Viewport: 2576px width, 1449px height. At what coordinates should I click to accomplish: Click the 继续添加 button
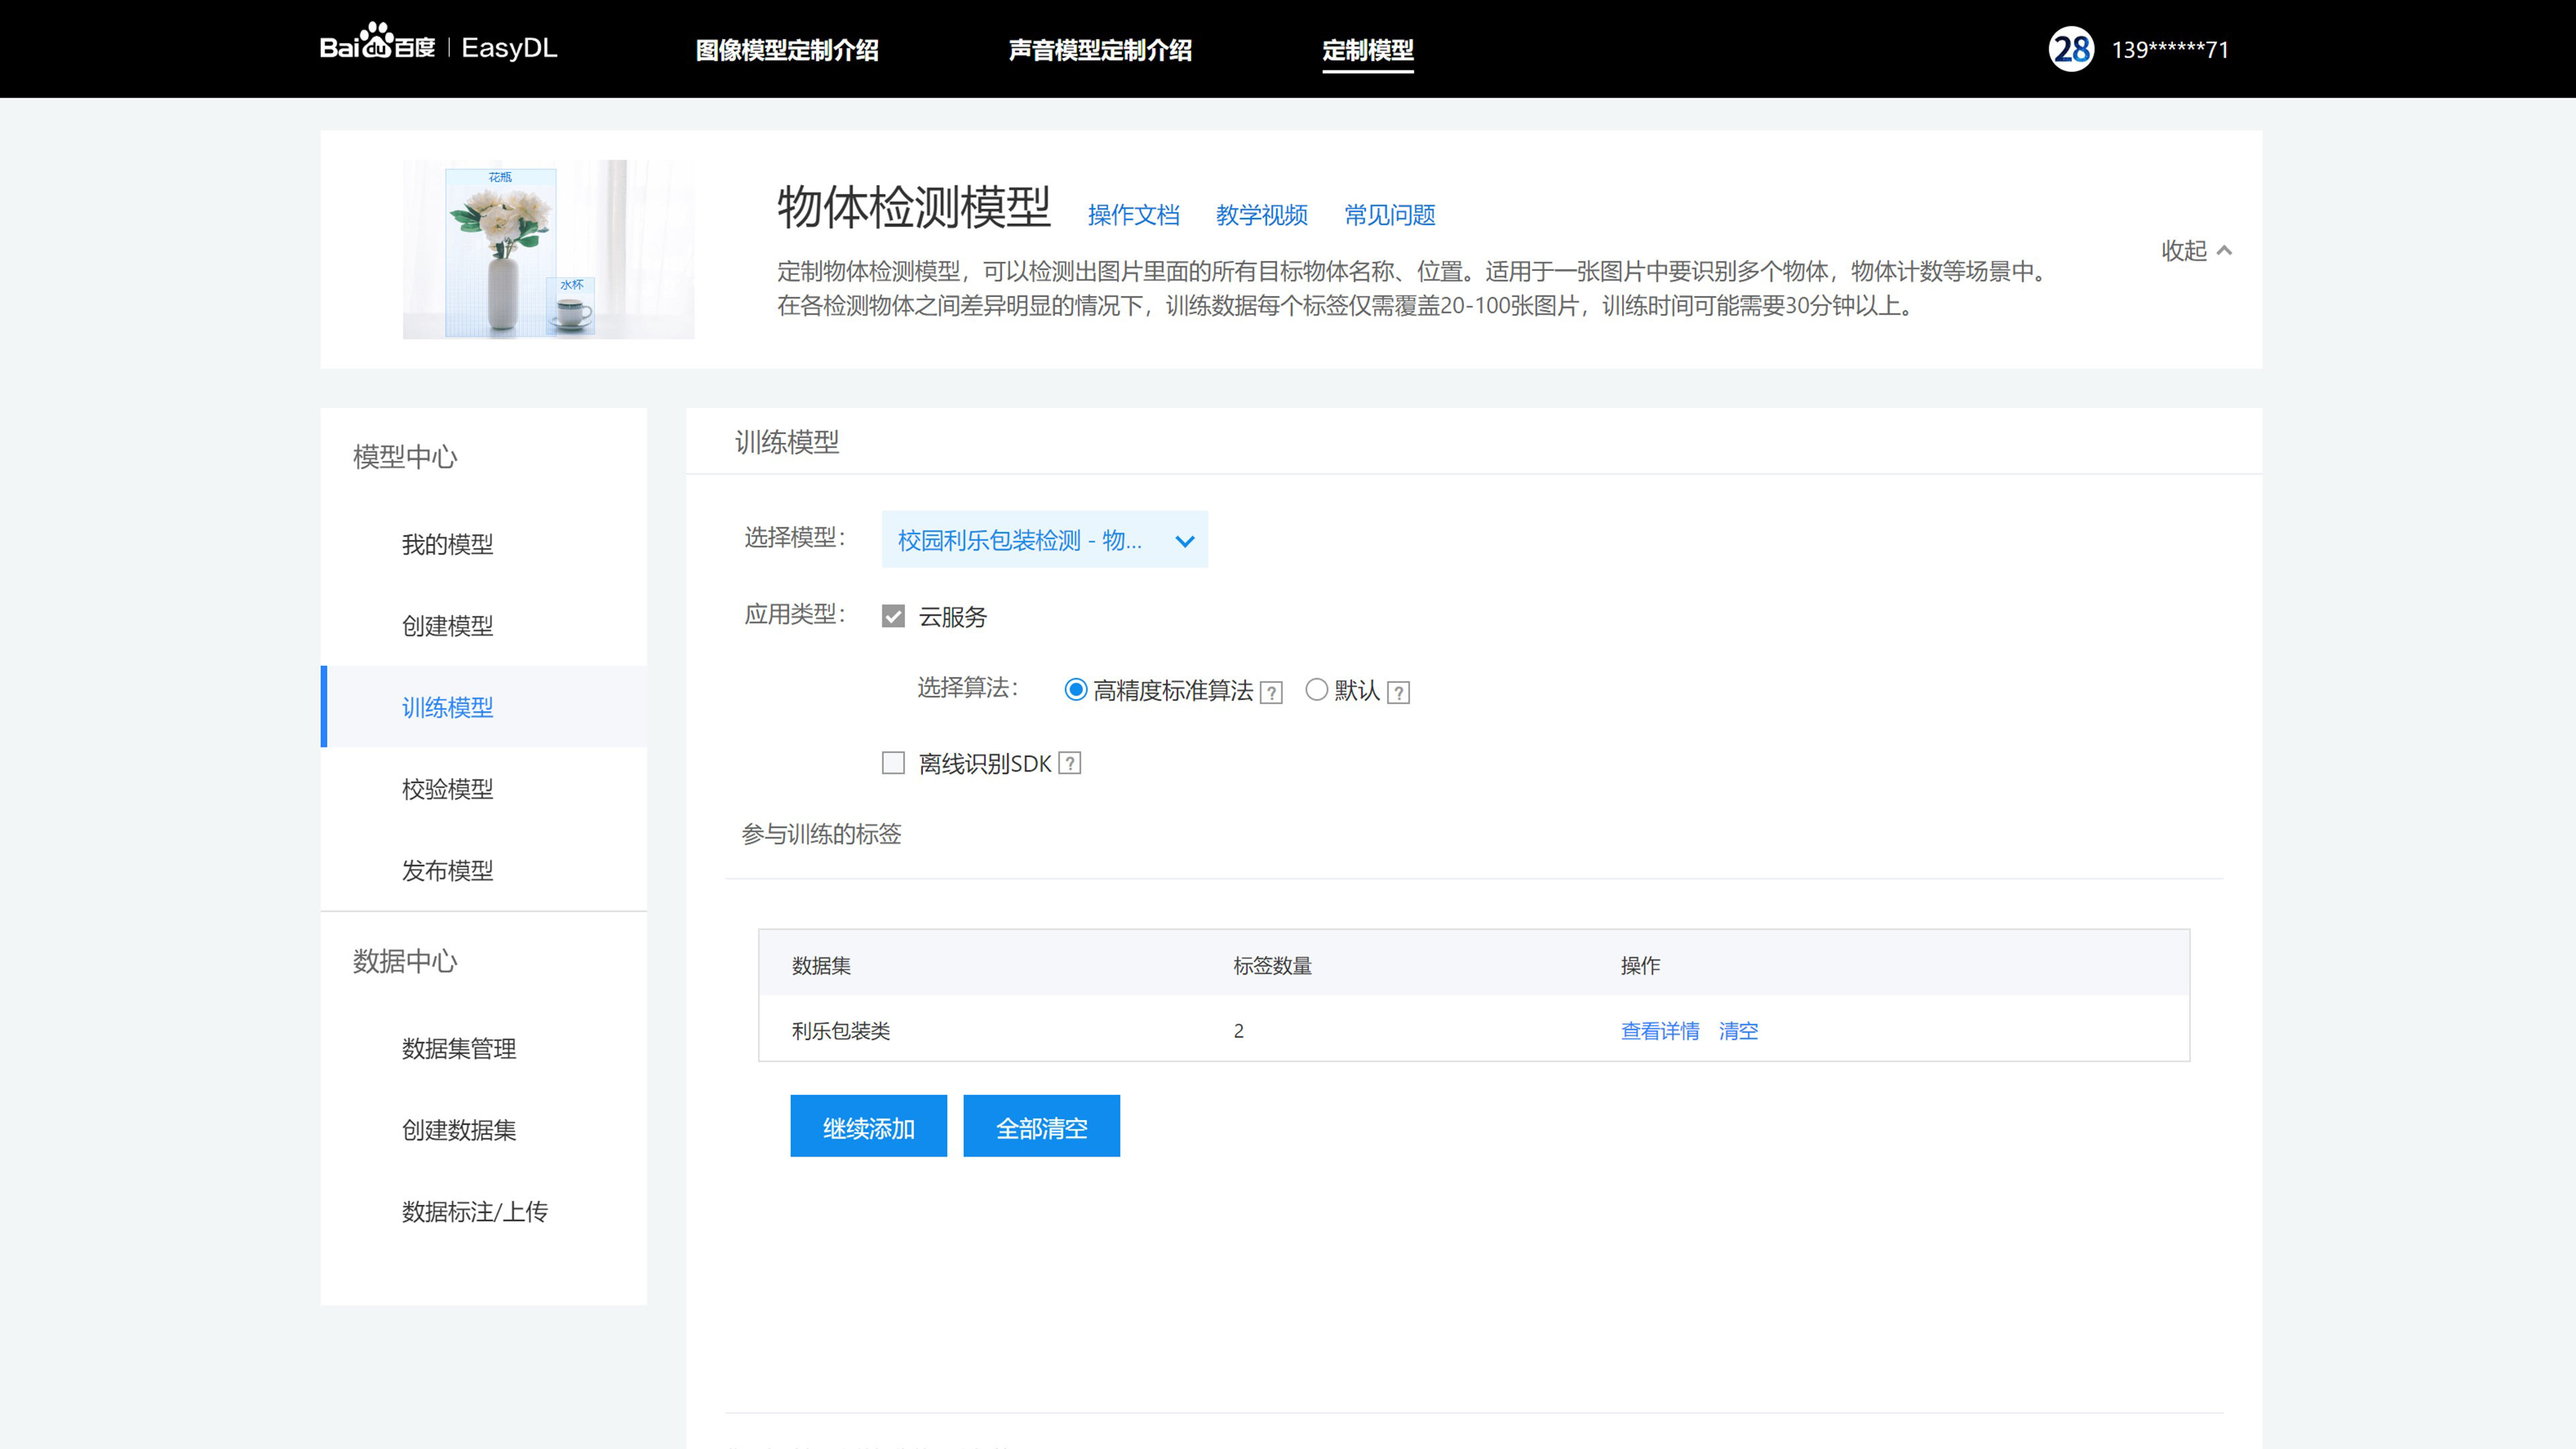(868, 1127)
